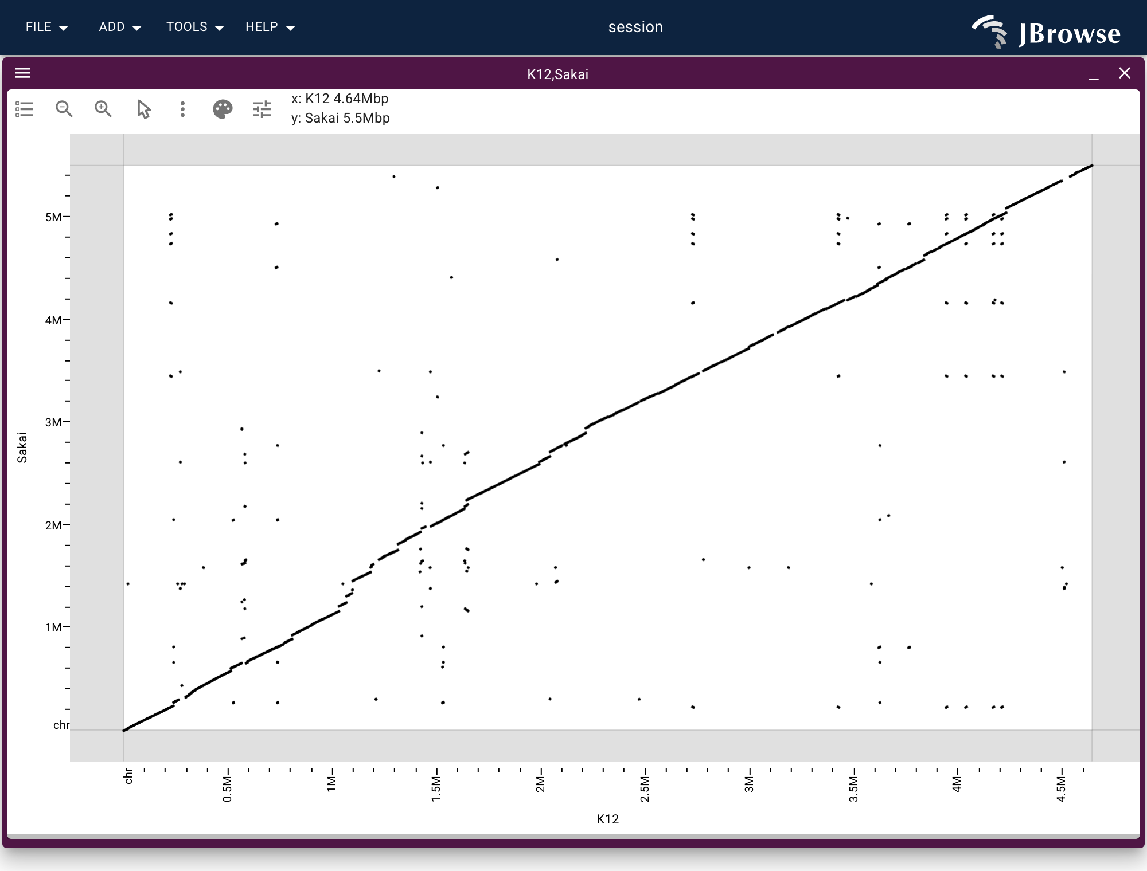Viewport: 1147px width, 871px height.
Task: Zoom in on the dotplot
Action: [103, 109]
